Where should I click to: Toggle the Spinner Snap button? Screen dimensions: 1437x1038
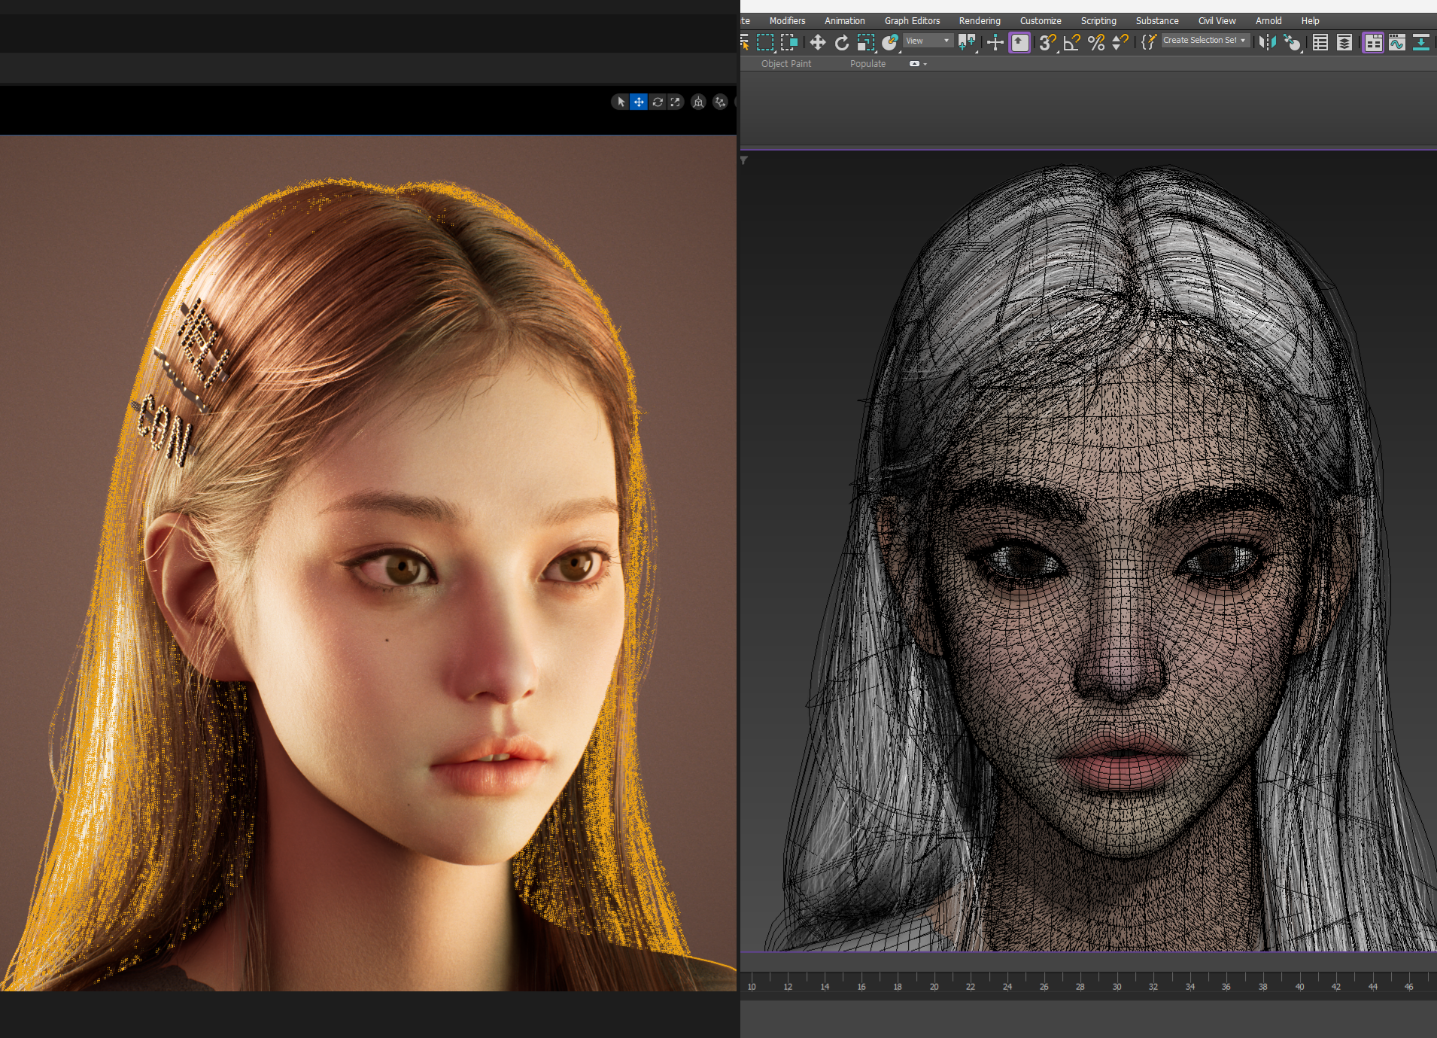click(1120, 42)
